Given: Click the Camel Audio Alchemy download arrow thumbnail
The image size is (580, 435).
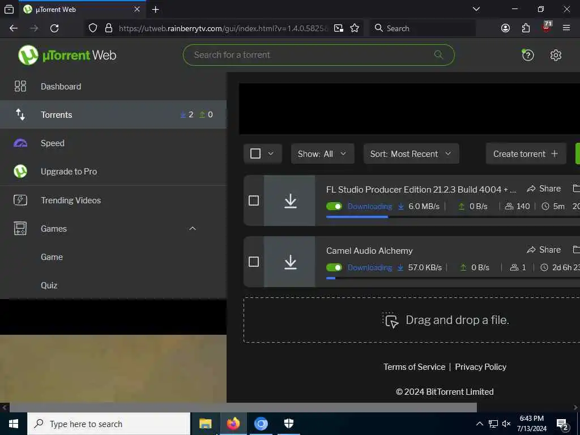Looking at the screenshot, I should pos(291,262).
